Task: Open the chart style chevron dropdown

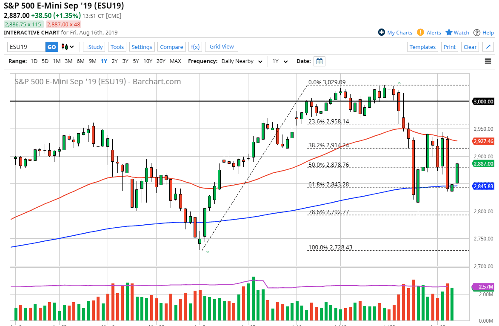Action: (71, 47)
